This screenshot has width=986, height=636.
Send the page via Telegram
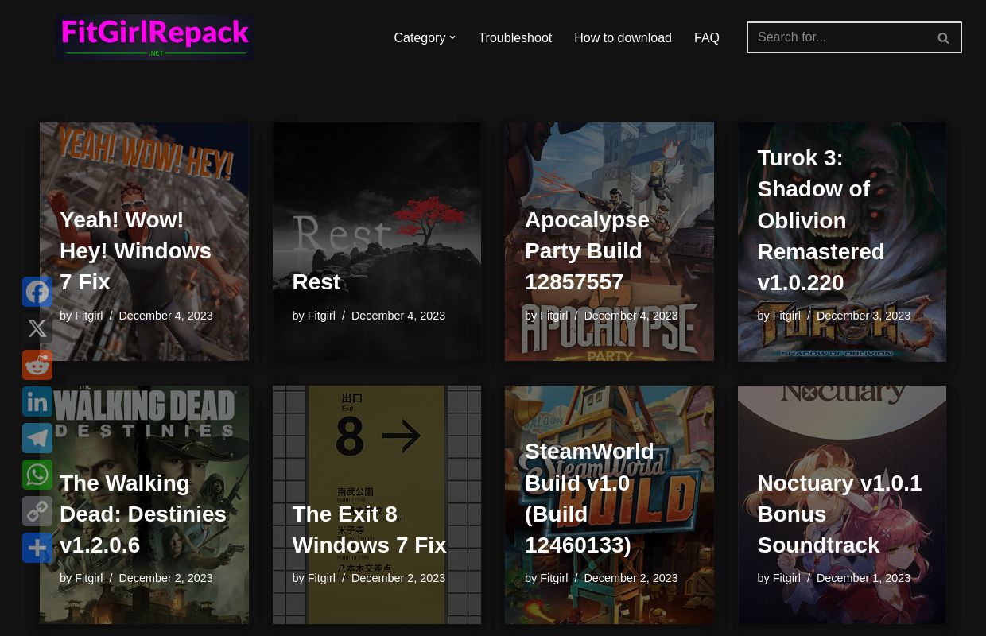point(37,438)
